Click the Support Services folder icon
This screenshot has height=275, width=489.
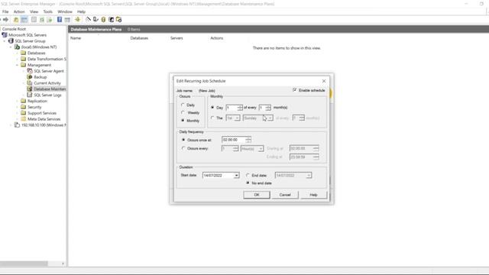tap(24, 113)
